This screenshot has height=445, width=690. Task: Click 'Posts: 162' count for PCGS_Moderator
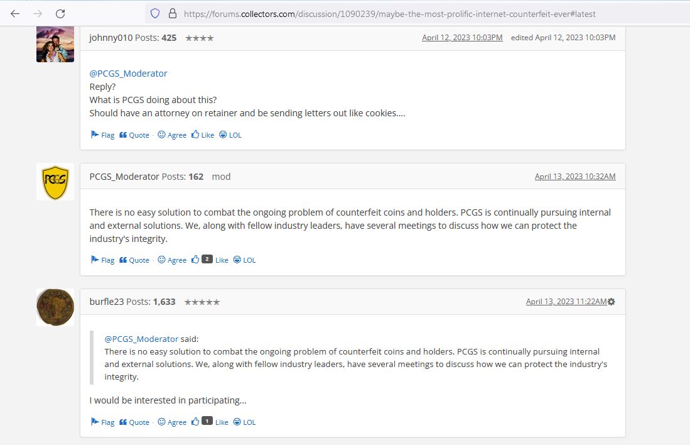183,177
